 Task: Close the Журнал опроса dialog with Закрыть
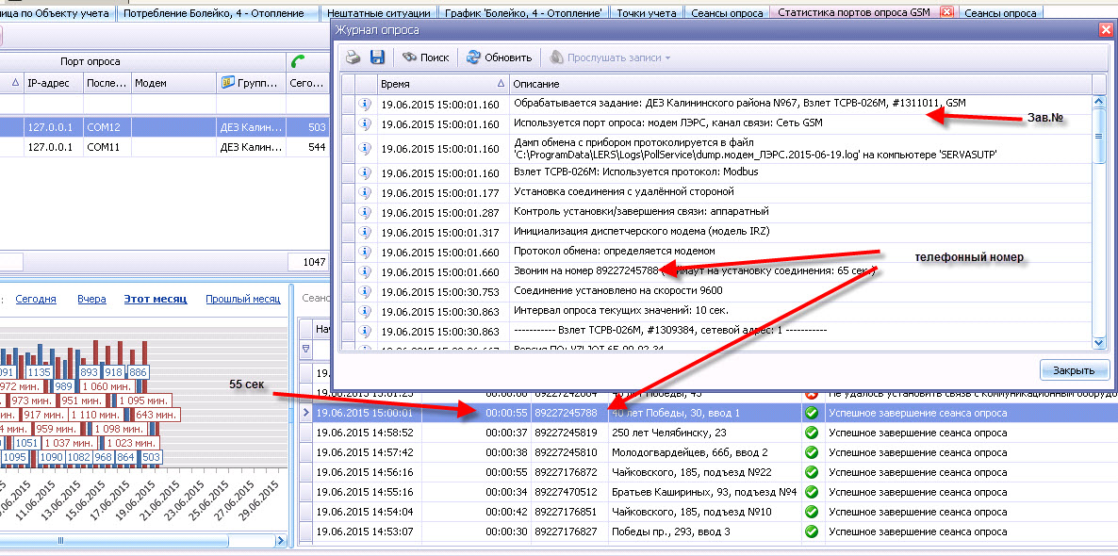point(1074,370)
